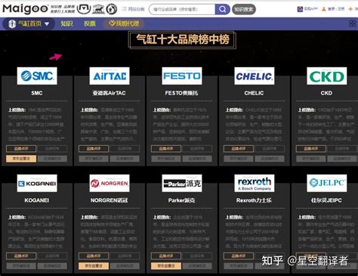The width and height of the screenshot is (358, 276).
Task: Click the CKD brand logo
Action: click(x=327, y=76)
